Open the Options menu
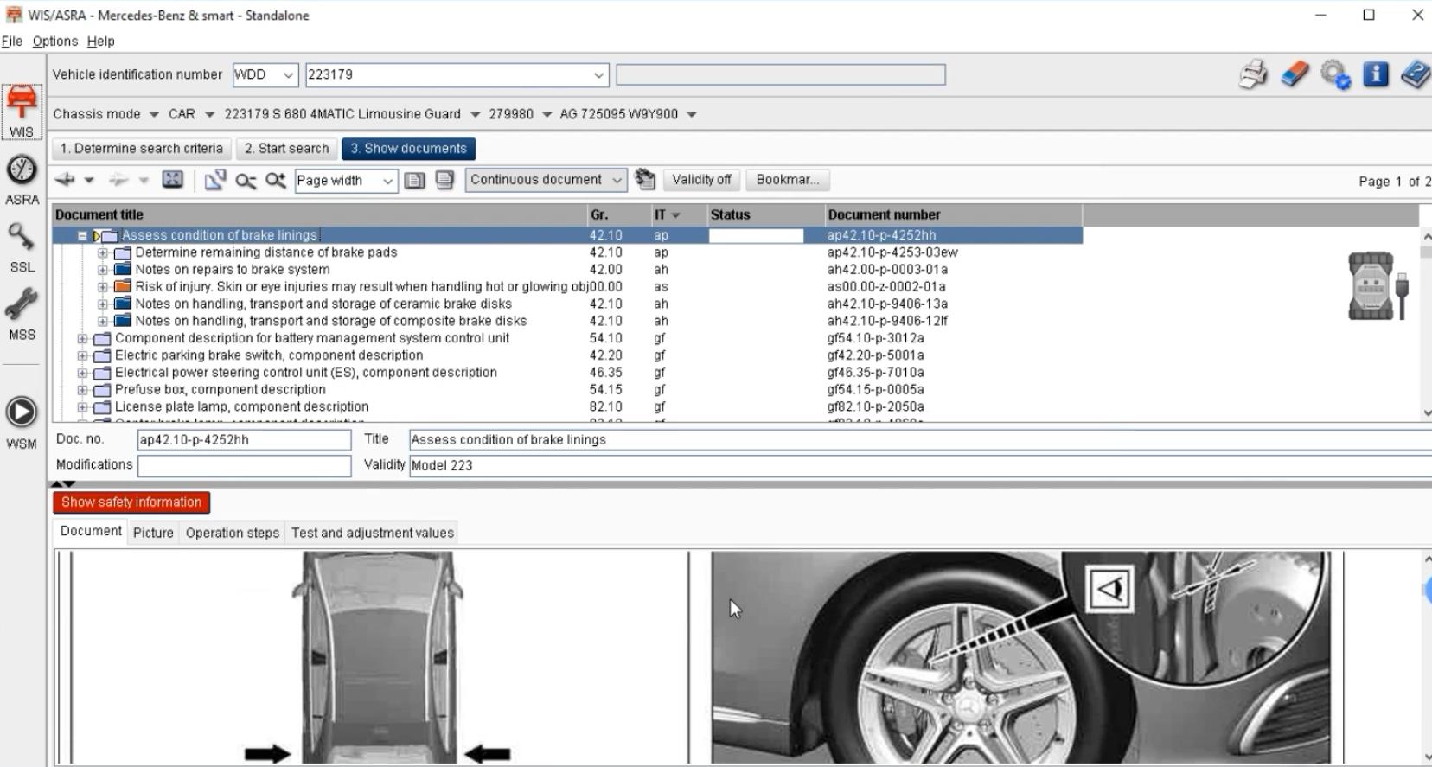 click(x=55, y=41)
